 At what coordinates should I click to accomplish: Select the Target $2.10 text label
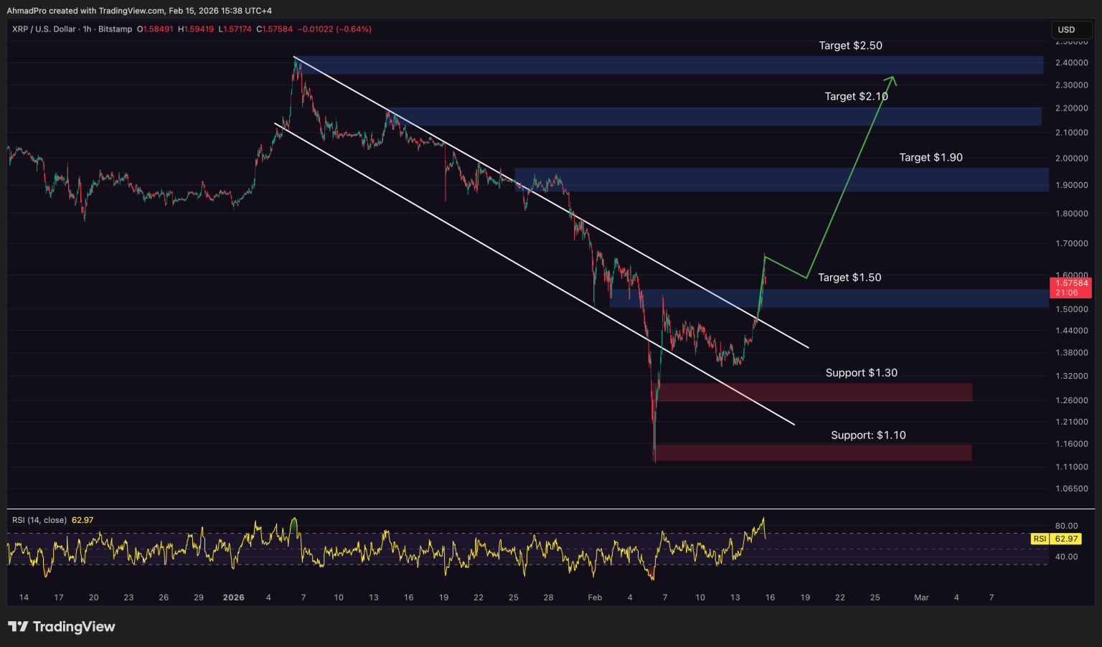point(855,97)
